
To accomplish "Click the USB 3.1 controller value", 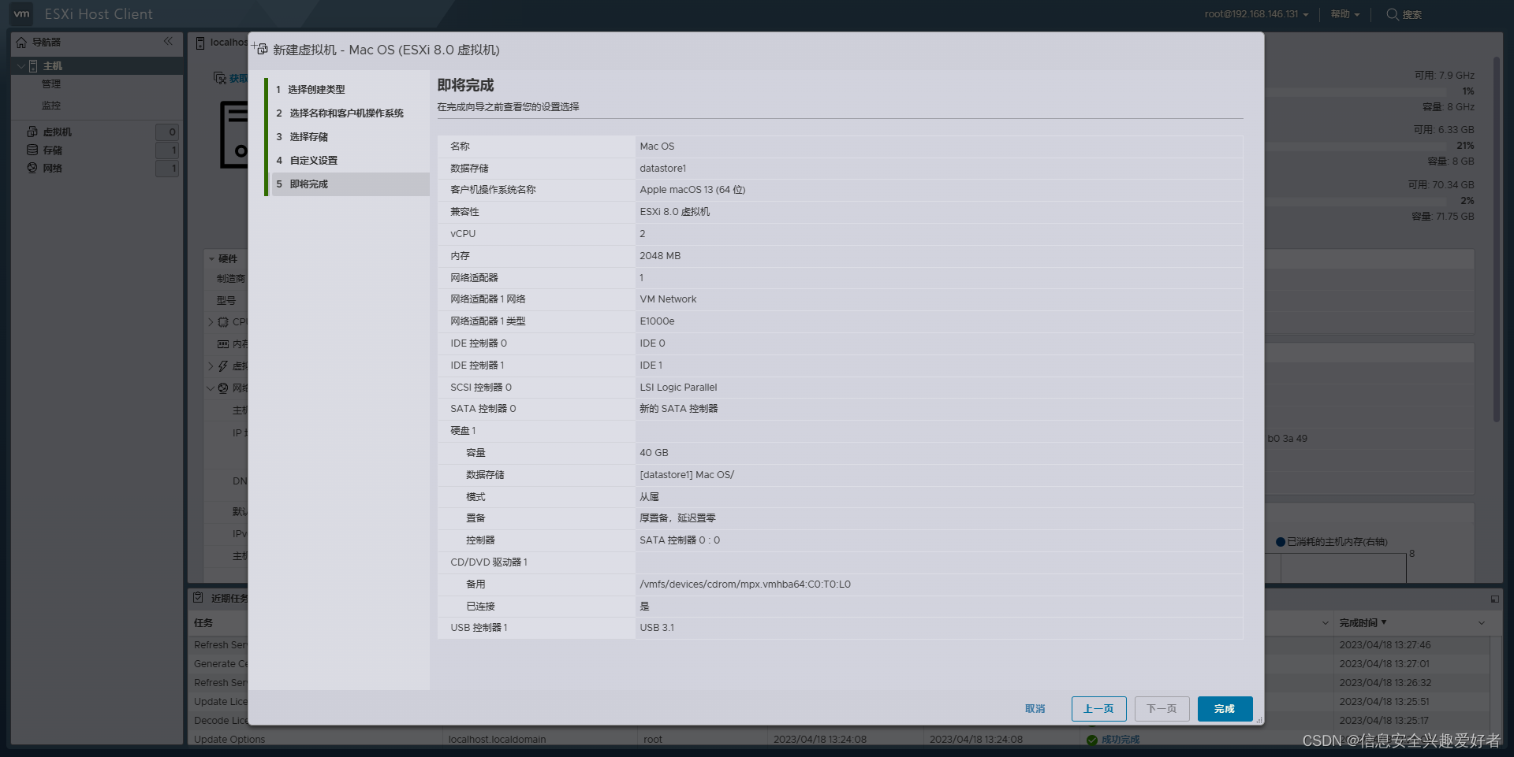I will coord(657,628).
